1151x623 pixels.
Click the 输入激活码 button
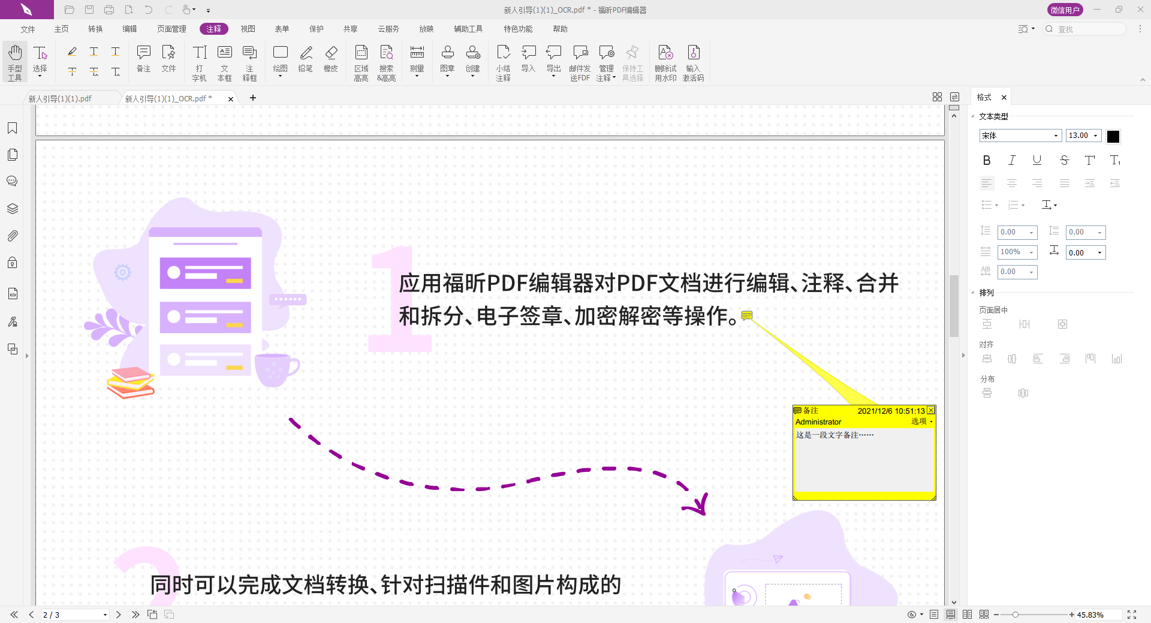pos(694,62)
